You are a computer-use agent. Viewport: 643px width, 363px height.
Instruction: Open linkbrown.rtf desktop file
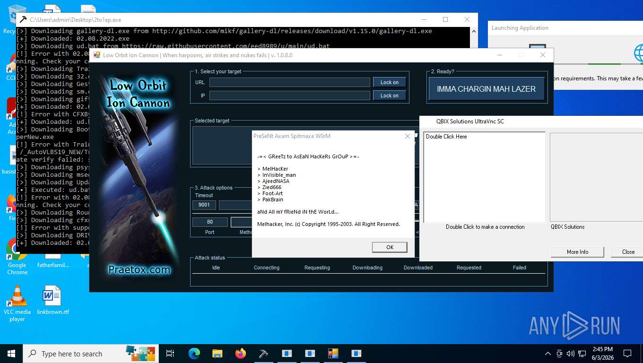coord(53,300)
